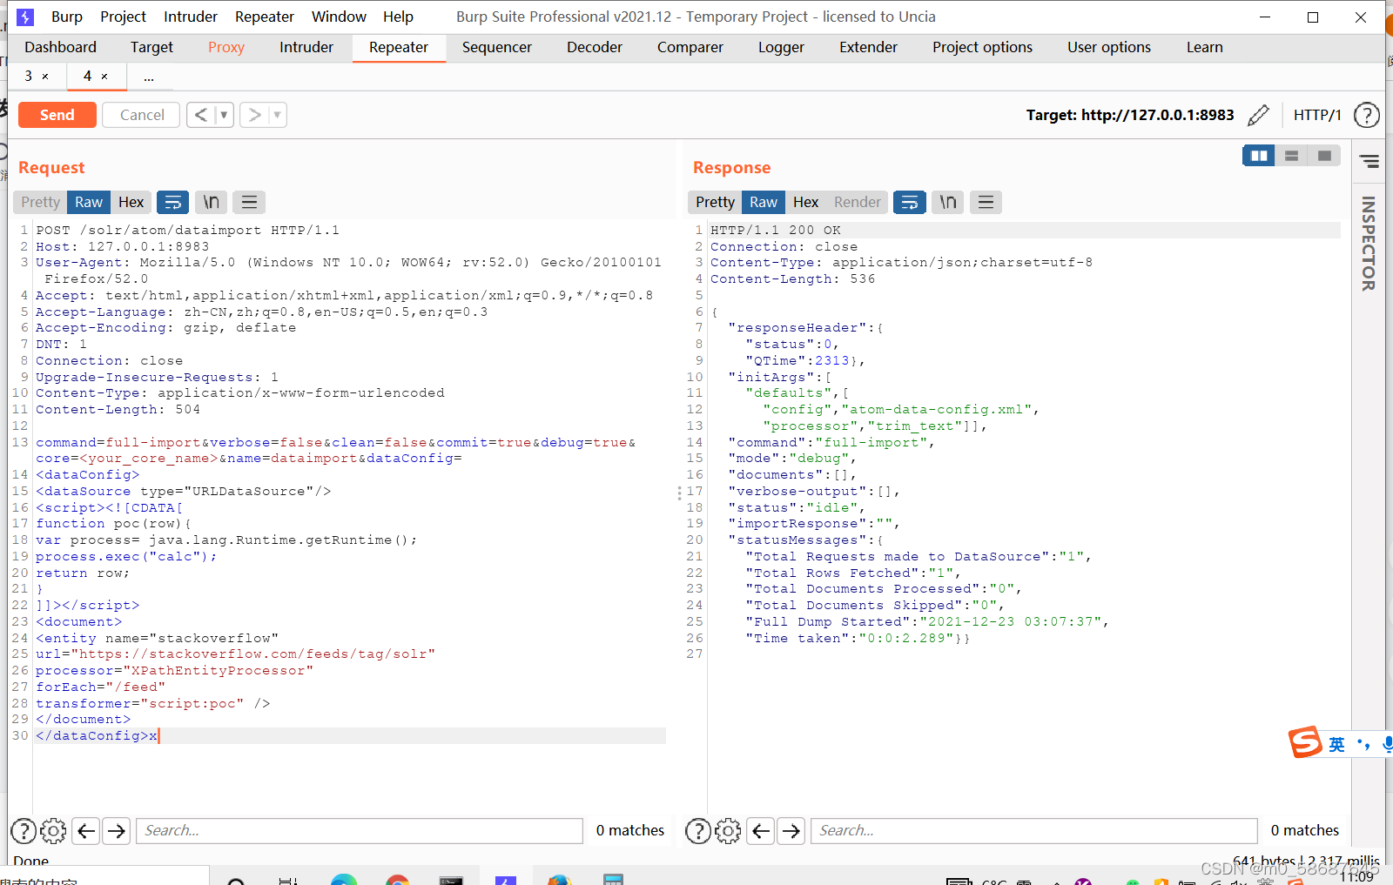Switch to the Extender tab

(868, 47)
